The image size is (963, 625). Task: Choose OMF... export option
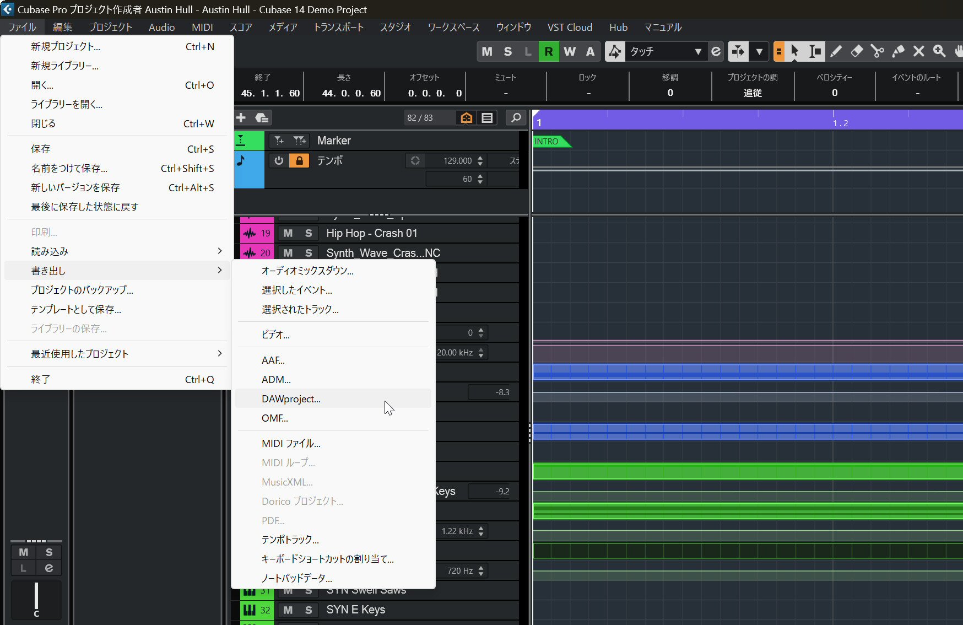click(333, 418)
